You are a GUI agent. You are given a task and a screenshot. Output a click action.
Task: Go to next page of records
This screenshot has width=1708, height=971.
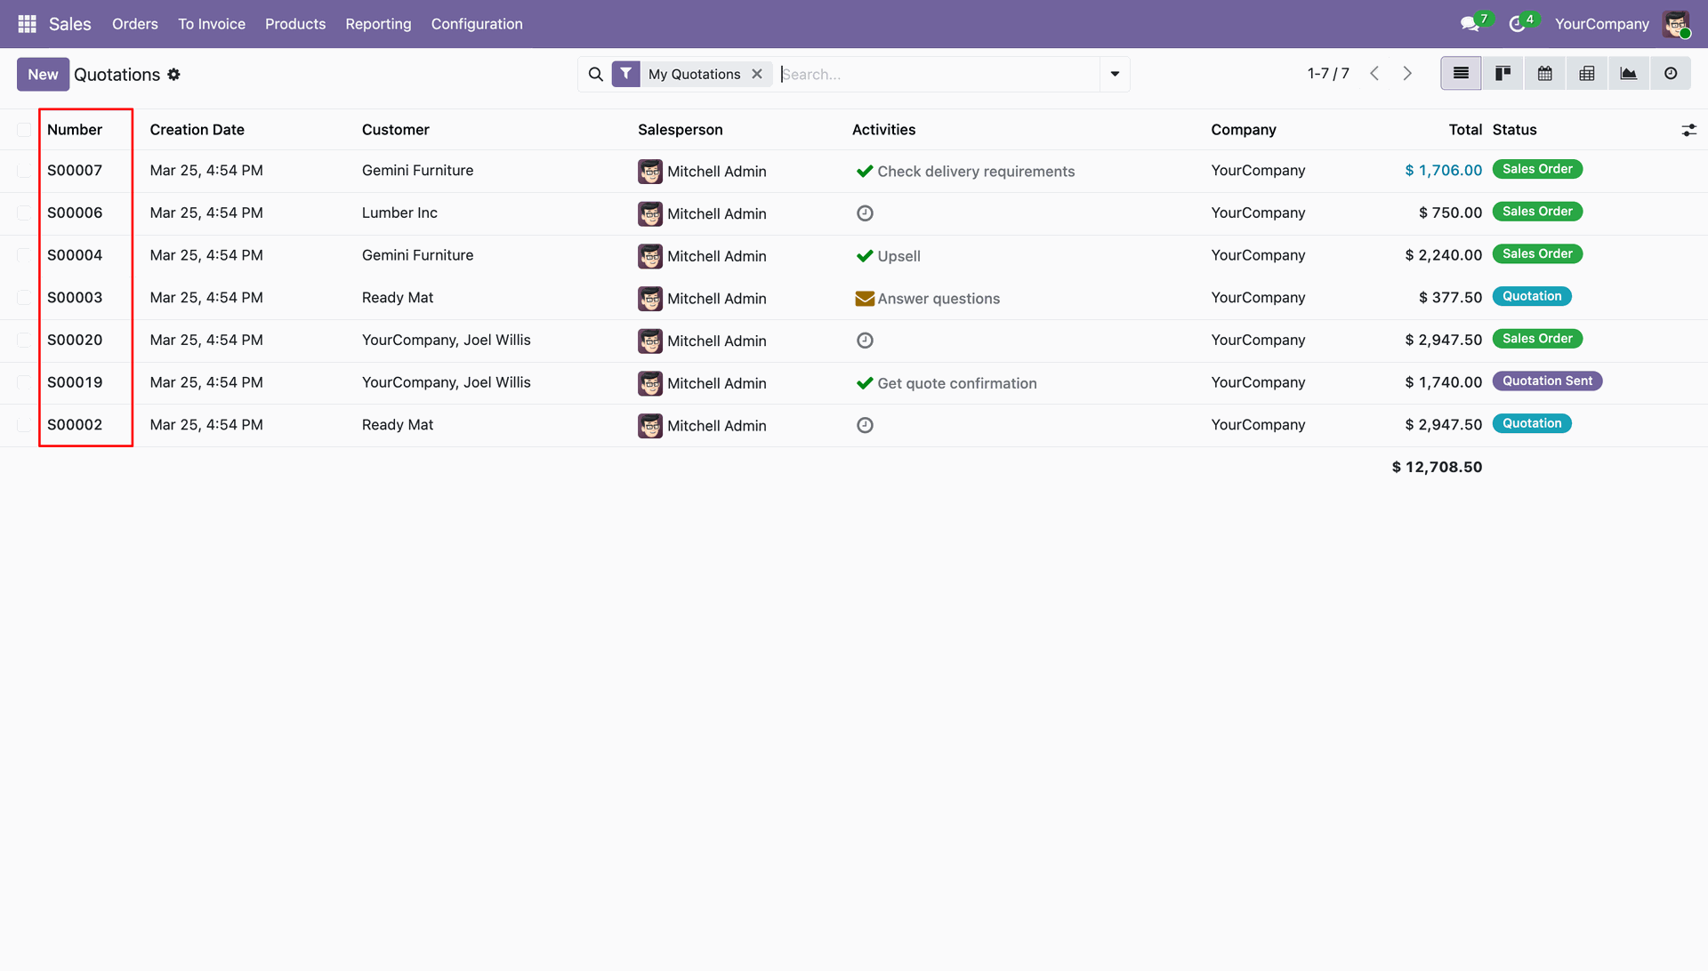tap(1407, 74)
